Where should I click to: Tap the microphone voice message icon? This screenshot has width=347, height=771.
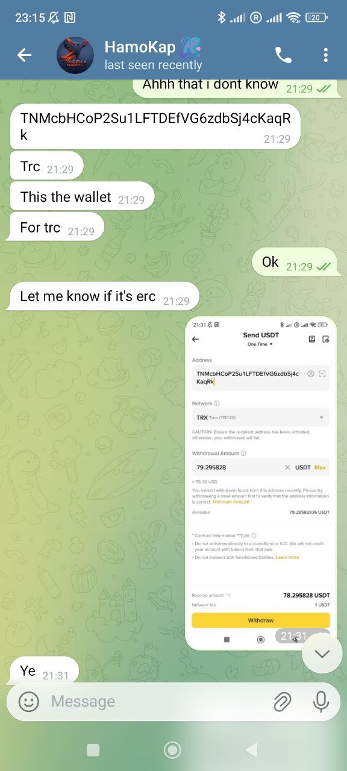click(x=321, y=702)
